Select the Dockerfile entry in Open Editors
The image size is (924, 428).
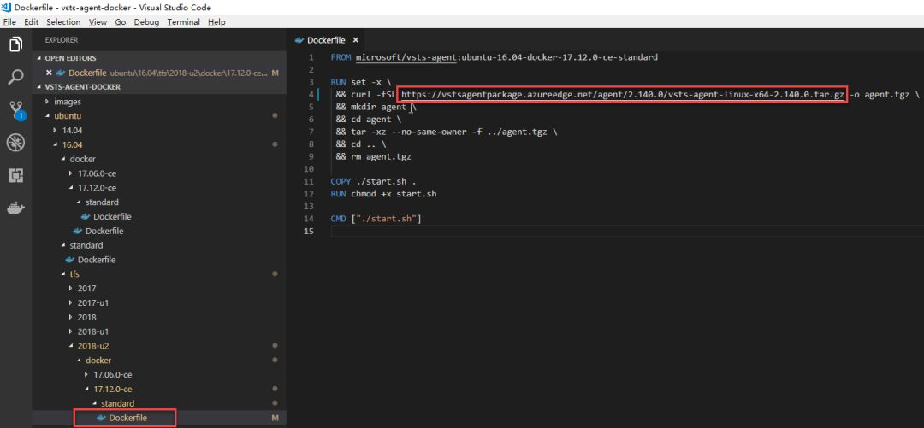(x=159, y=73)
